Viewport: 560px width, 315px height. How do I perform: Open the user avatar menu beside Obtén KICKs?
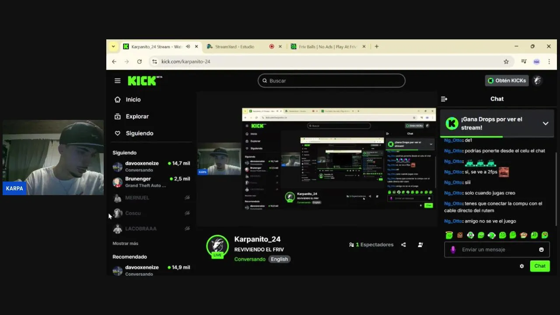[x=538, y=80]
